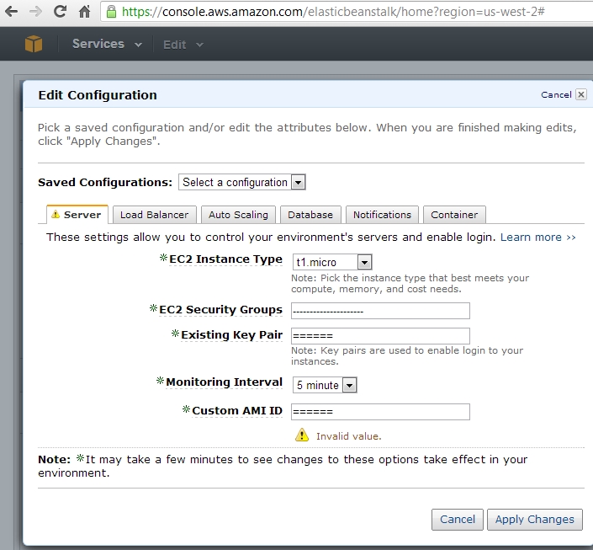This screenshot has width=593, height=550.
Task: Click the Invalid value warning icon
Action: tap(302, 435)
